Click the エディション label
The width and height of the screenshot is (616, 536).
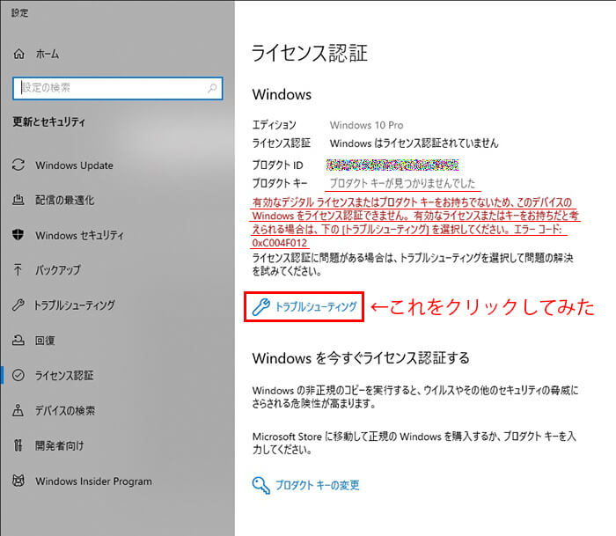pos(274,125)
